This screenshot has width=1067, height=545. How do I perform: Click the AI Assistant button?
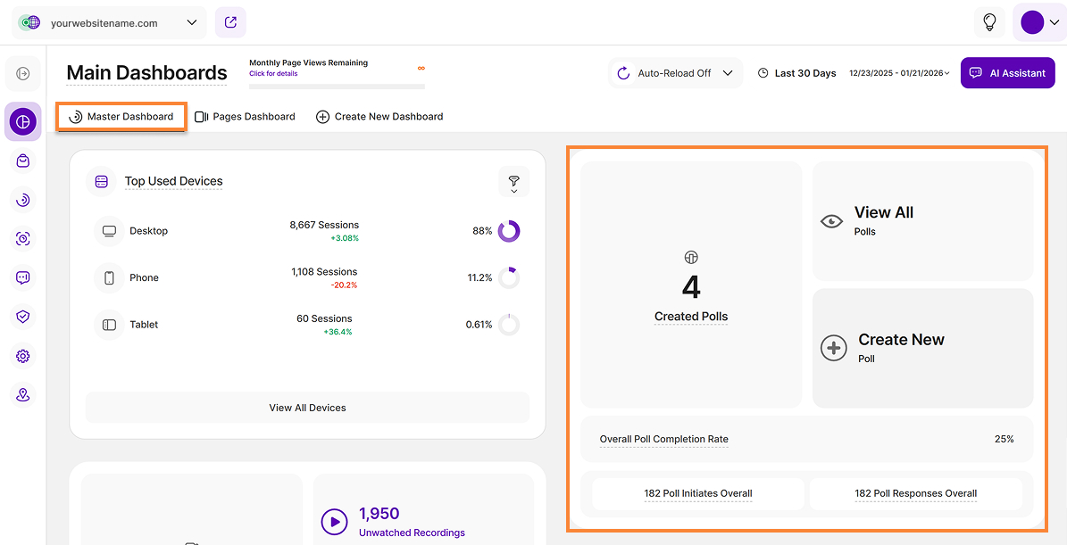coord(1007,73)
